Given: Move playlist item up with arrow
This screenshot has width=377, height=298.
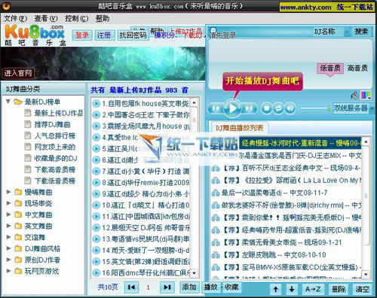Looking at the screenshot, I should [x=276, y=289].
